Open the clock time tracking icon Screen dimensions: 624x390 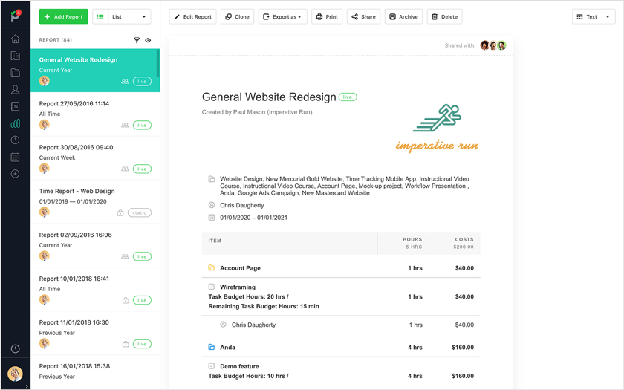pos(15,140)
